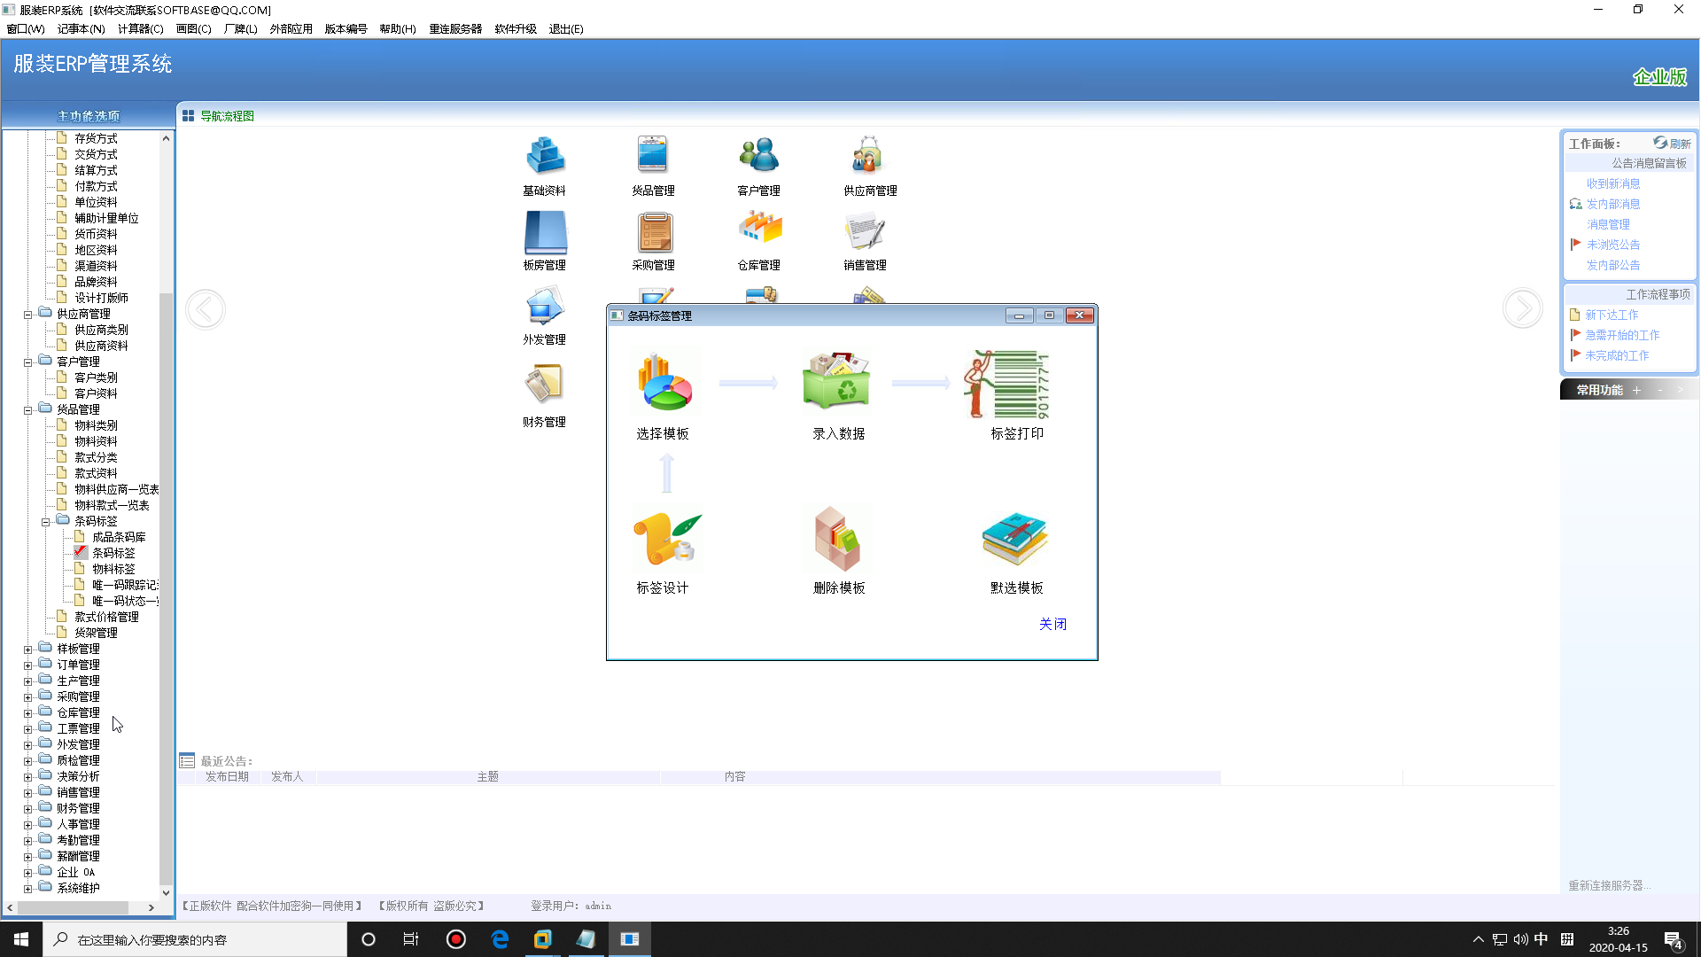
Task: Open the 基础资料 navigation icon
Action: [544, 157]
